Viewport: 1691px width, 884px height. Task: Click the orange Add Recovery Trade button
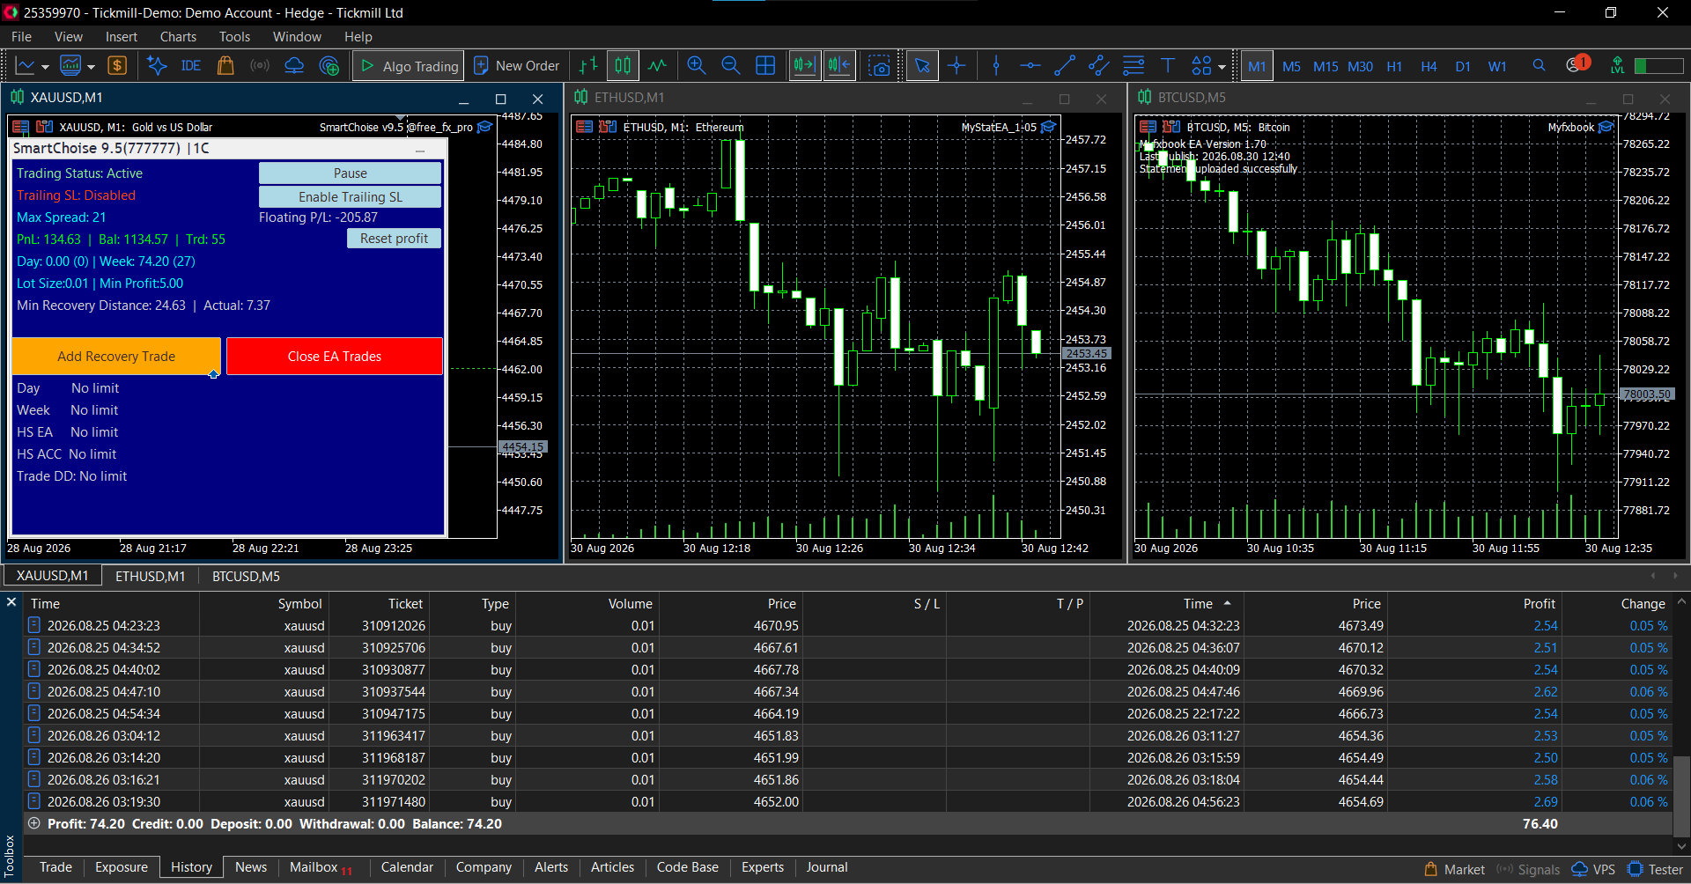coord(116,357)
